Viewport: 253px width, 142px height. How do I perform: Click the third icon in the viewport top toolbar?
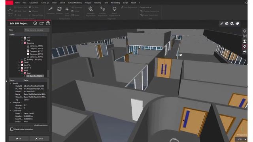(x=232, y=24)
